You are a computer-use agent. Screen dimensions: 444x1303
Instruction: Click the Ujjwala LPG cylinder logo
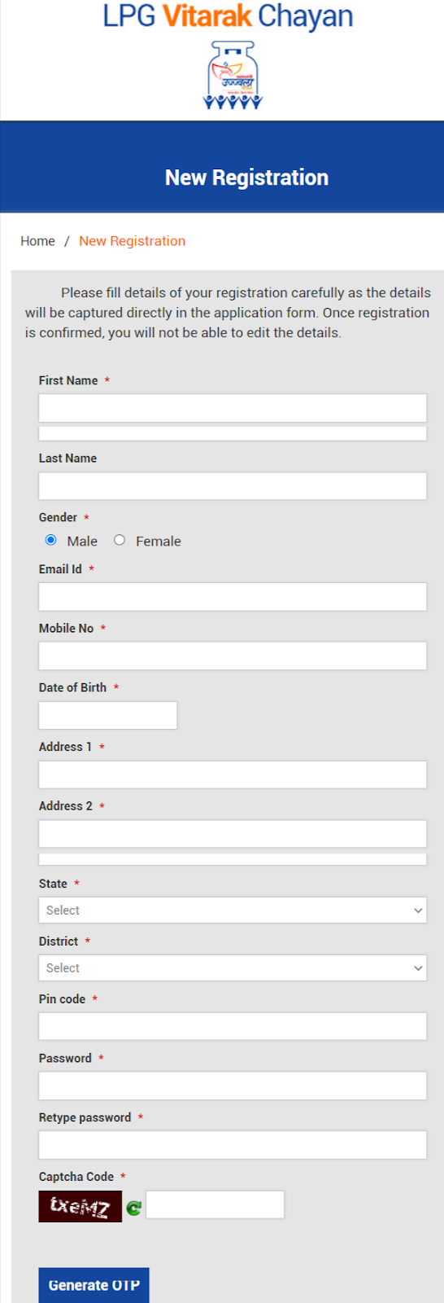233,75
